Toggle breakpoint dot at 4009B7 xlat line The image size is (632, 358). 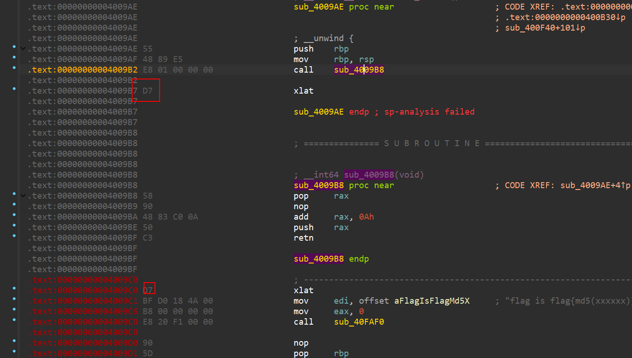click(14, 89)
